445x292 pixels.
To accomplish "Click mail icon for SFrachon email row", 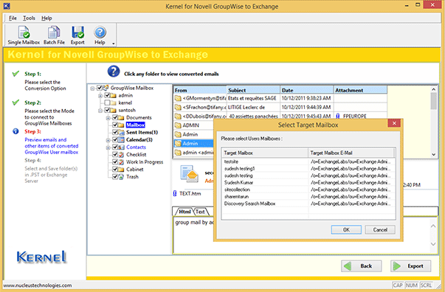I will pos(178,108).
